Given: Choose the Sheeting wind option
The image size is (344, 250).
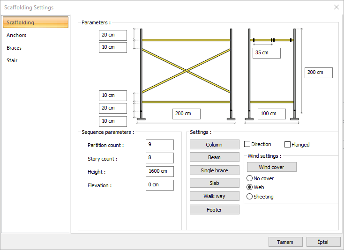Looking at the screenshot, I should coord(250,197).
